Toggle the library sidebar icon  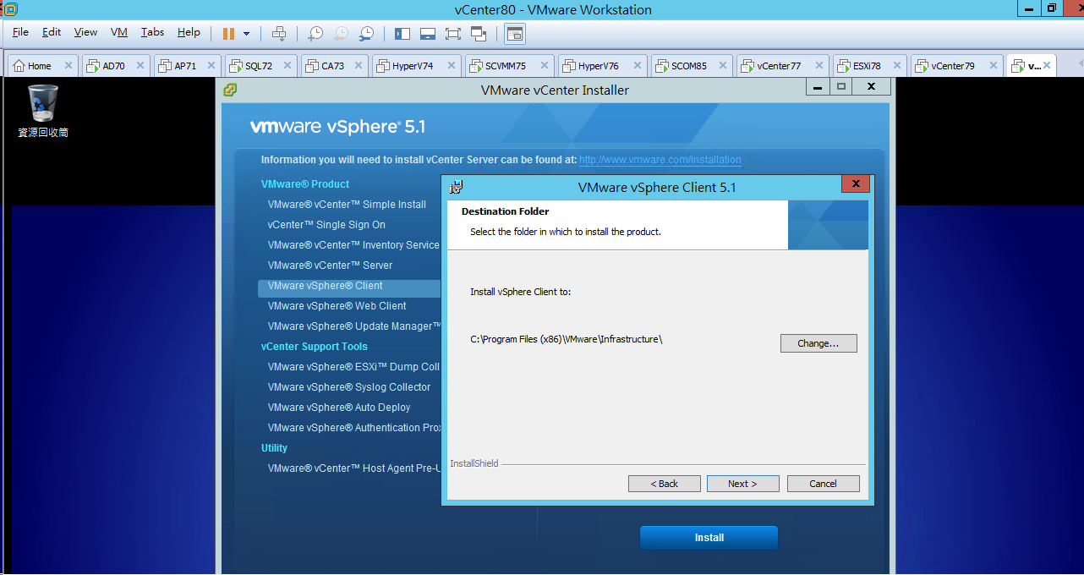402,34
